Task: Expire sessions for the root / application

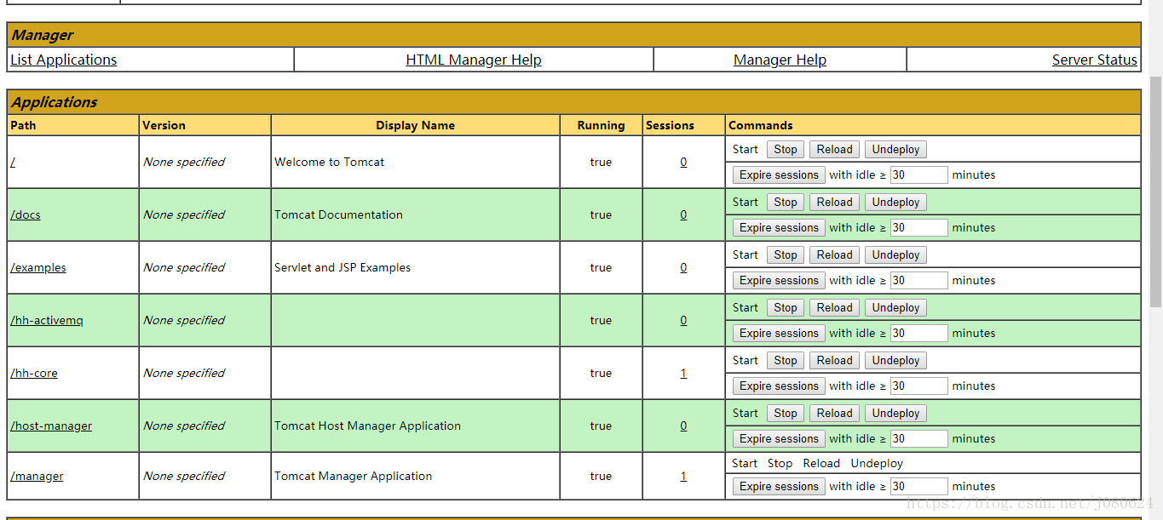Action: tap(779, 175)
